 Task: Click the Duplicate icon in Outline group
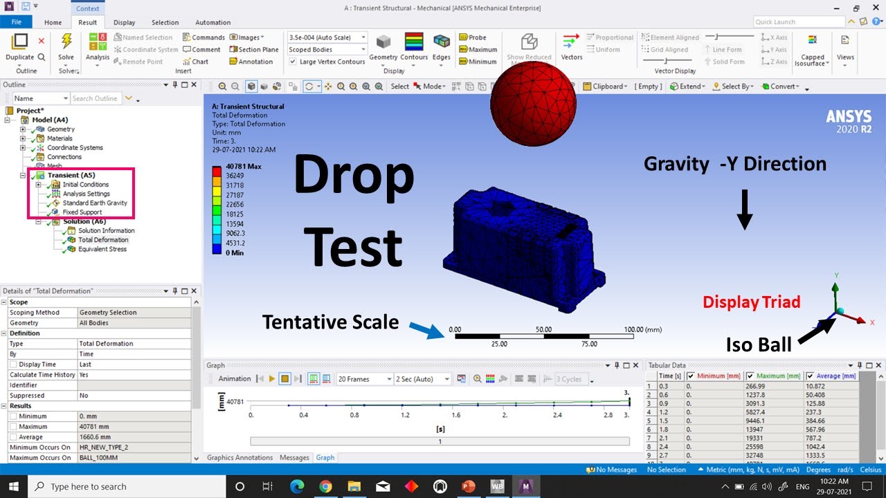pos(20,41)
